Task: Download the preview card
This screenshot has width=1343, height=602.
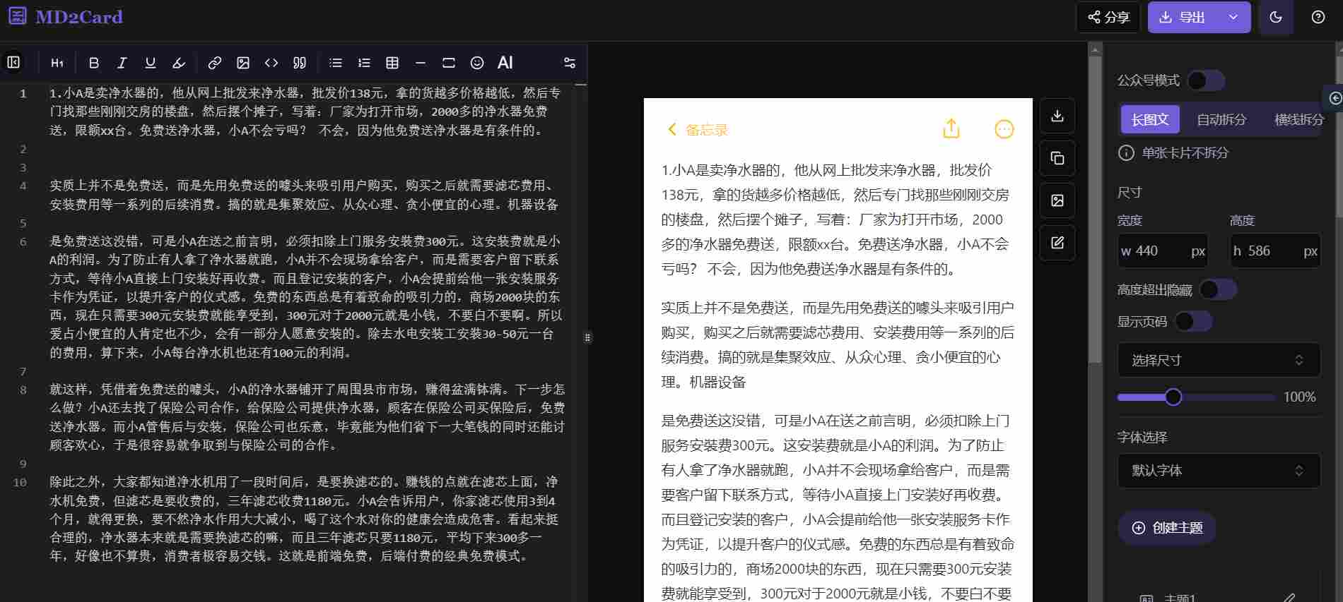Action: (1057, 116)
